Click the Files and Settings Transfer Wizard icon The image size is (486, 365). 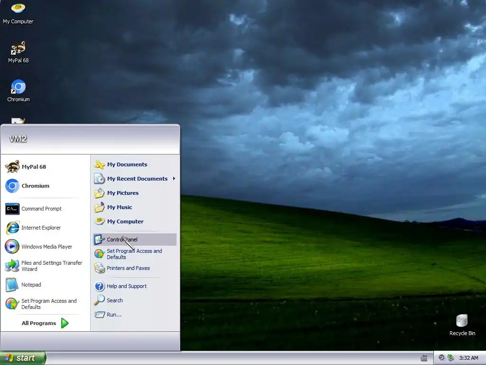click(12, 266)
